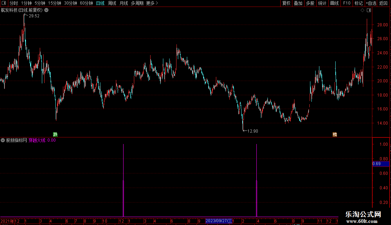Select the 5分钟 period
This screenshot has height=225, width=391.
coord(40,3)
